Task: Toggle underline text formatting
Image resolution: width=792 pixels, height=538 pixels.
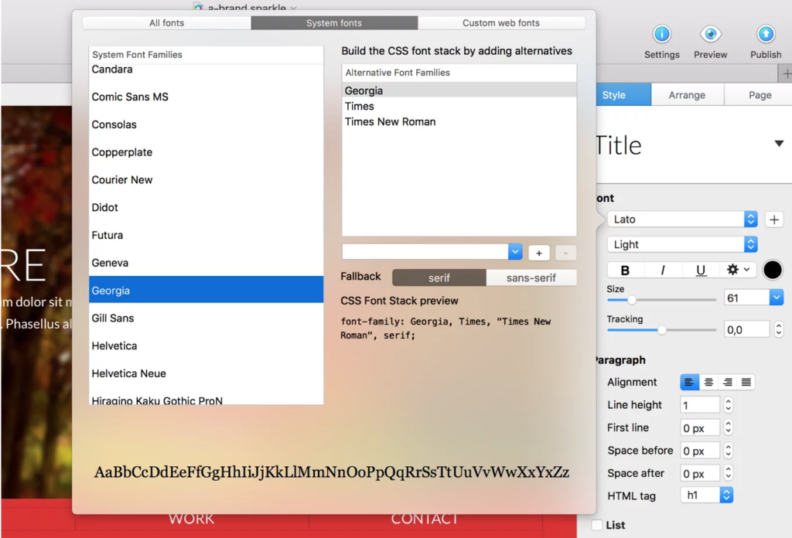Action: [701, 270]
